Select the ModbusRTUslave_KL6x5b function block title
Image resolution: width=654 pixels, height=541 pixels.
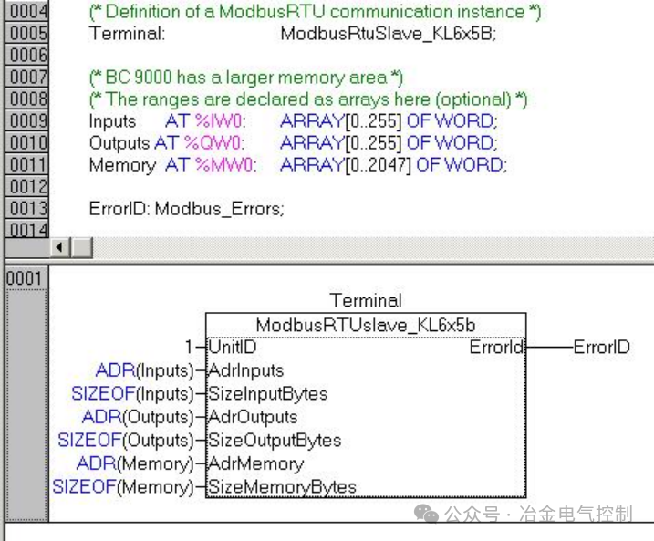[x=366, y=326]
